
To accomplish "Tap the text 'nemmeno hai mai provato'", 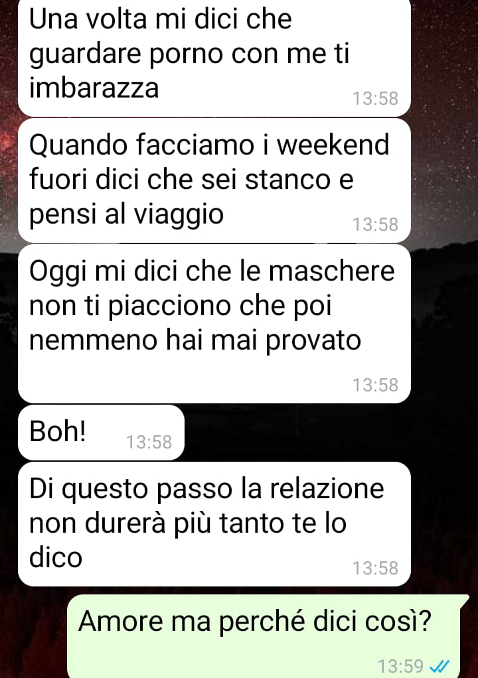I will click(195, 340).
